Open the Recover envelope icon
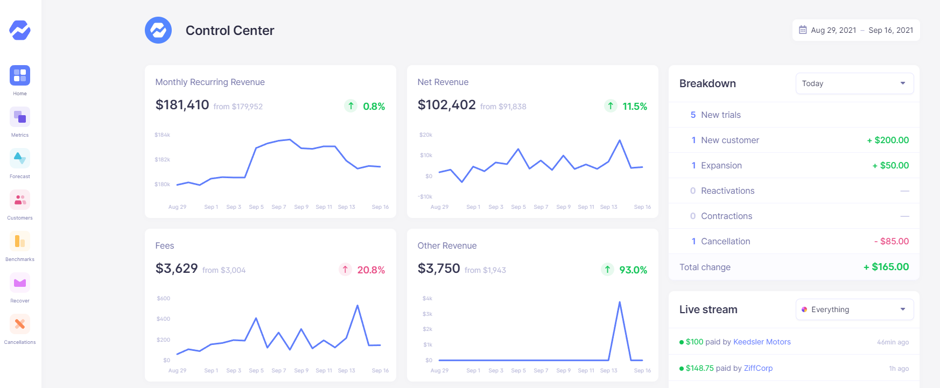This screenshot has width=940, height=388. point(20,283)
